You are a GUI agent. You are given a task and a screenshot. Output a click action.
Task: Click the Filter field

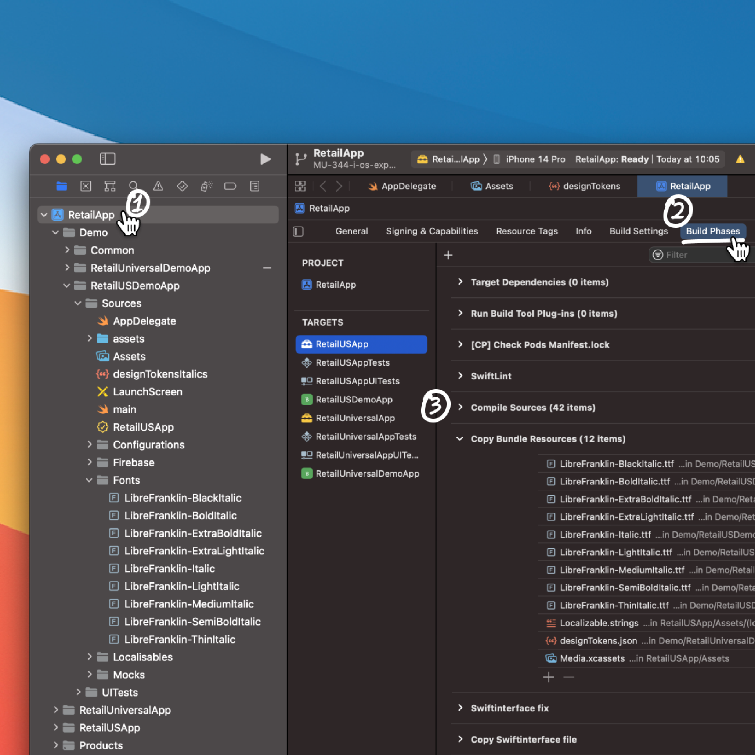click(688, 255)
